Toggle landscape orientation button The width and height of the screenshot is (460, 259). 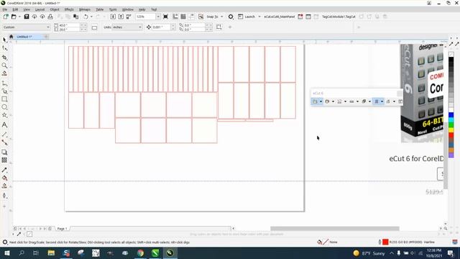coord(94,27)
